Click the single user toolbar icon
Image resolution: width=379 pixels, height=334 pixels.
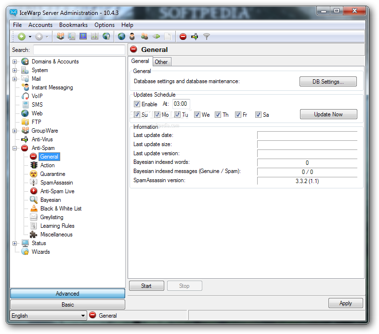click(x=132, y=37)
